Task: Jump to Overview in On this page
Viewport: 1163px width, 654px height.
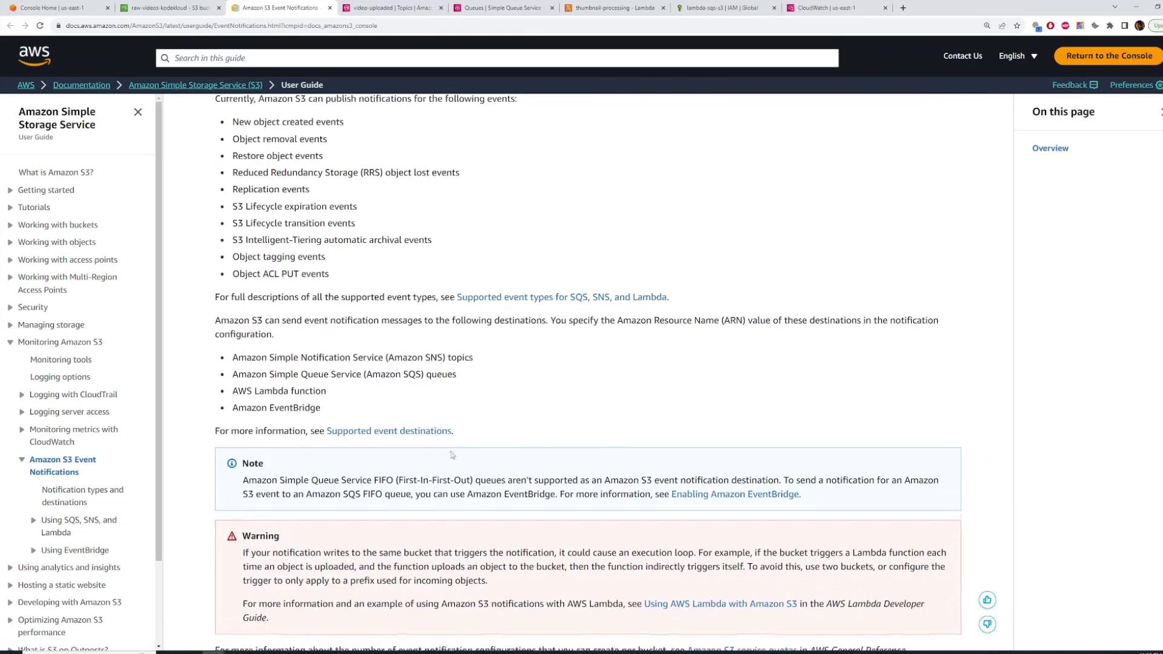Action: tap(1050, 148)
